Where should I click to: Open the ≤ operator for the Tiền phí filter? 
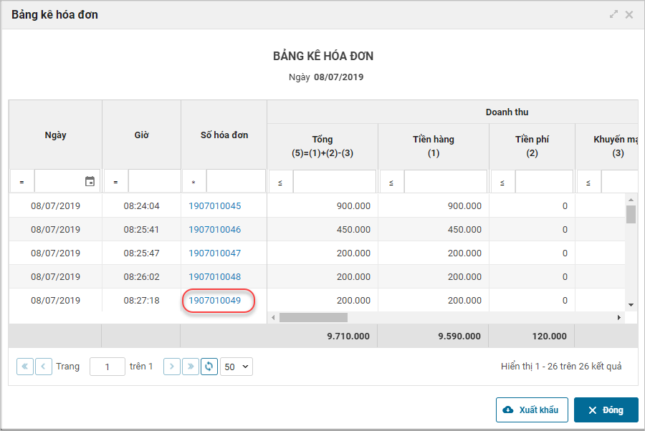(502, 182)
